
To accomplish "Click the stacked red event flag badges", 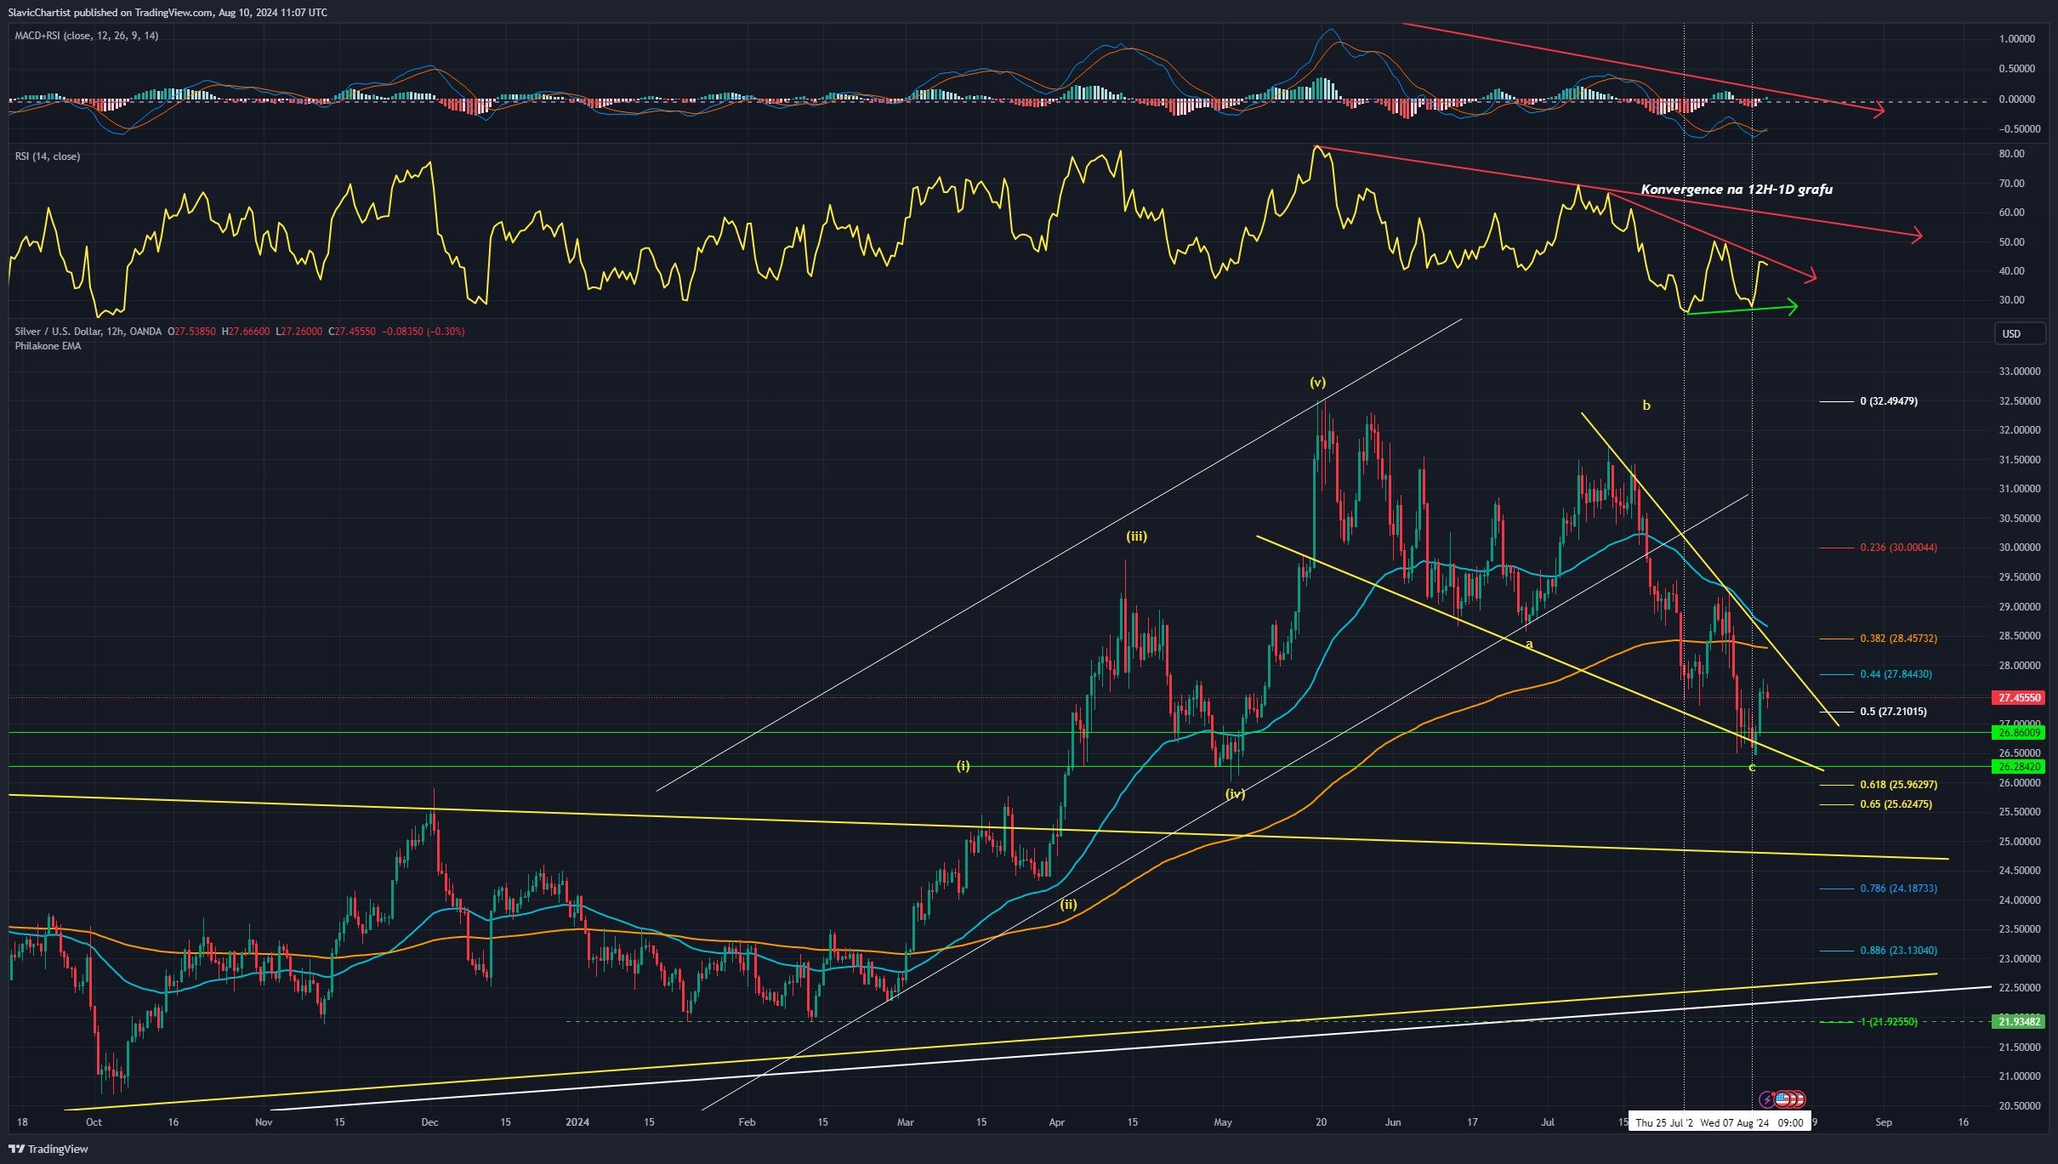I will (x=1799, y=1099).
